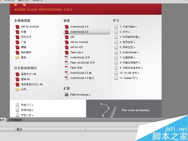
Task: Create a new AIR document
Action: (x=72, y=37)
